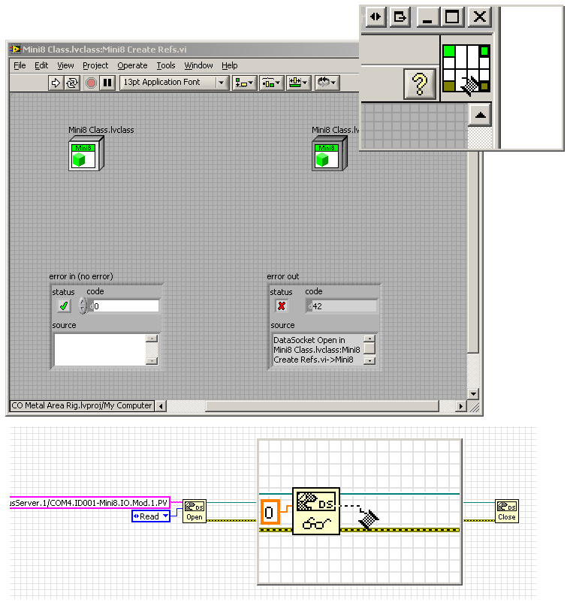This screenshot has width=570, height=608.
Task: Open the Operate menu
Action: coord(132,65)
